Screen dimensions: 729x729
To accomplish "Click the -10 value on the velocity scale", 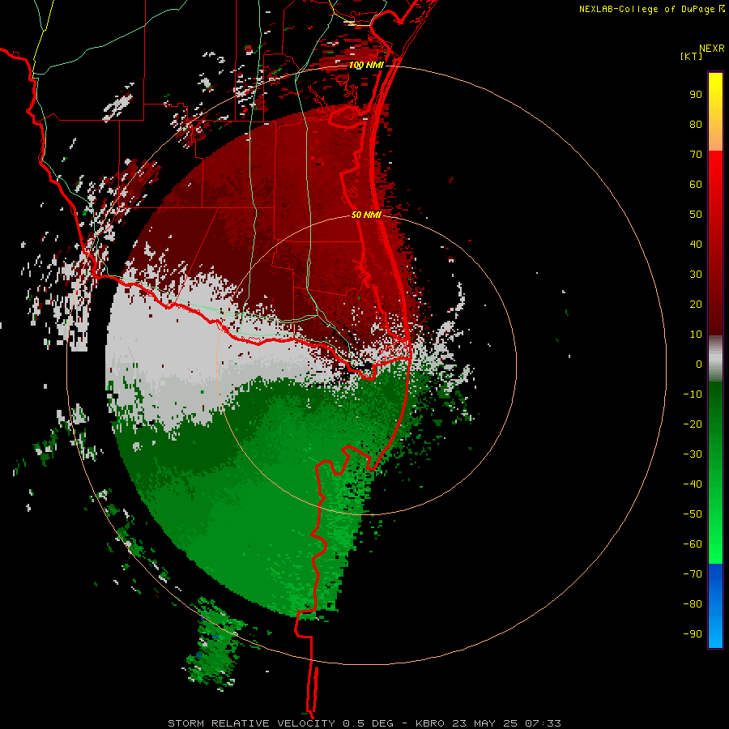I will click(693, 394).
